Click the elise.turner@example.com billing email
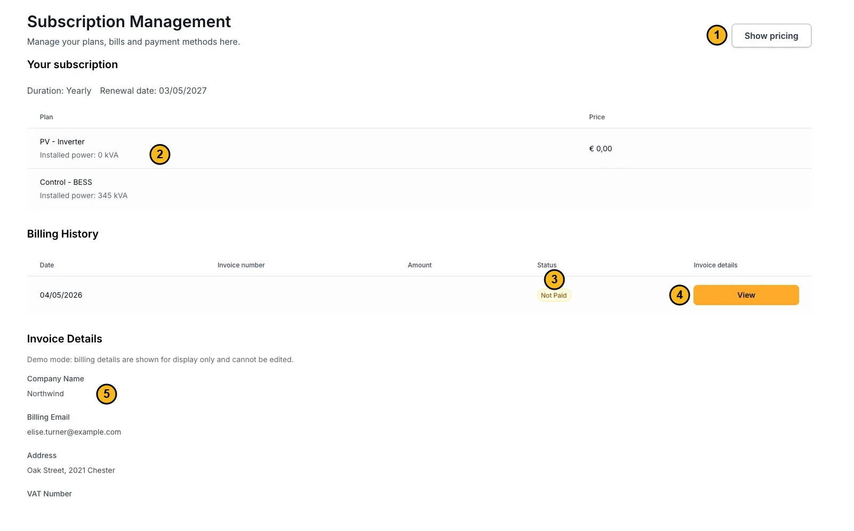This screenshot has height=531, width=854. [x=74, y=432]
